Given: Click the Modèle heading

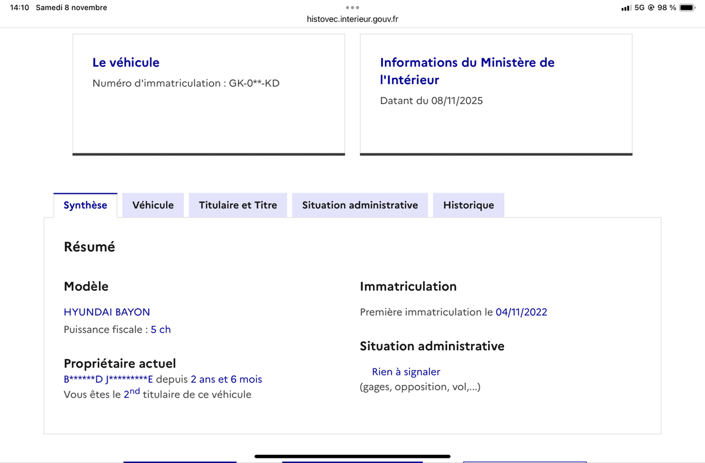Looking at the screenshot, I should [x=86, y=287].
